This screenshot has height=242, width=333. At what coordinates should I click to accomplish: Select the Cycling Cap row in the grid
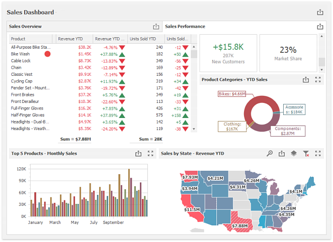click(30, 81)
